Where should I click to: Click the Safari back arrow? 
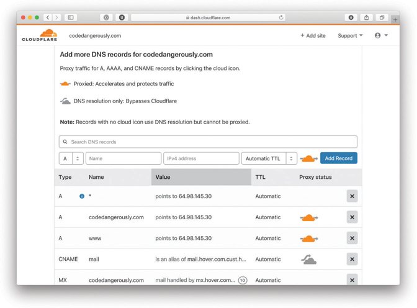click(48, 17)
